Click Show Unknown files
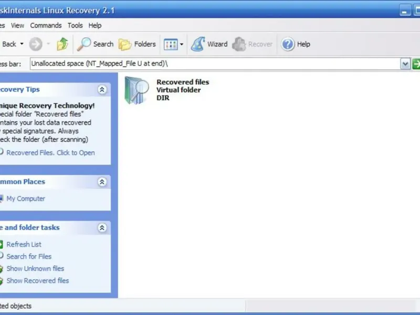Screen dimensions: 420x315 pyautogui.click(x=35, y=268)
